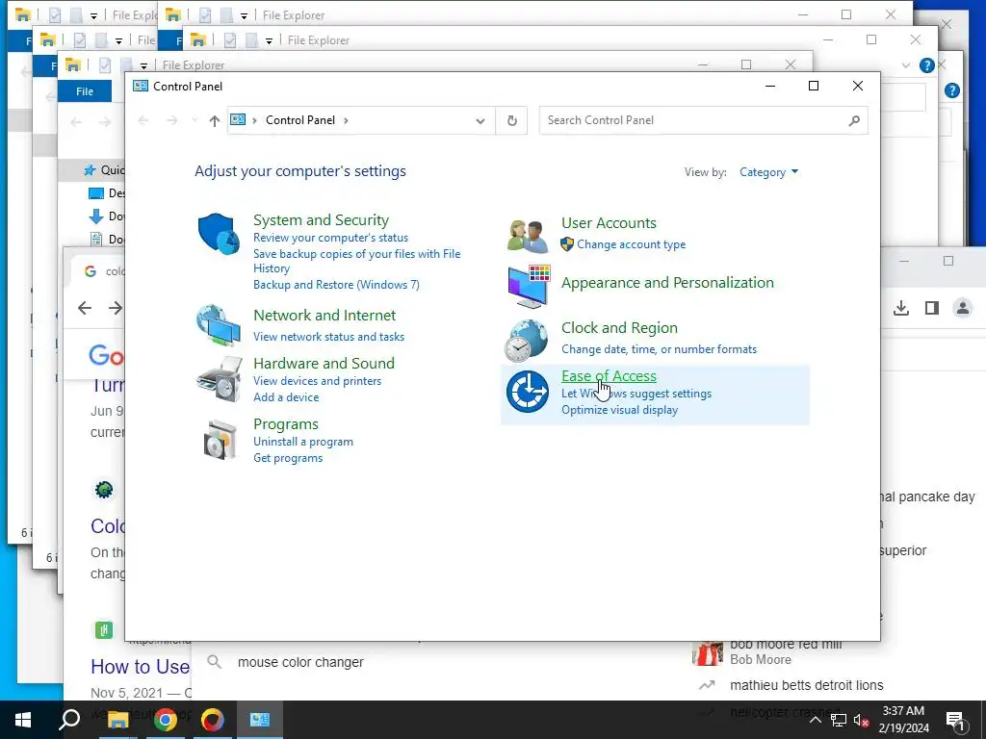Image resolution: width=986 pixels, height=739 pixels.
Task: Click the Control Panel icon in the address bar
Action: [x=238, y=119]
